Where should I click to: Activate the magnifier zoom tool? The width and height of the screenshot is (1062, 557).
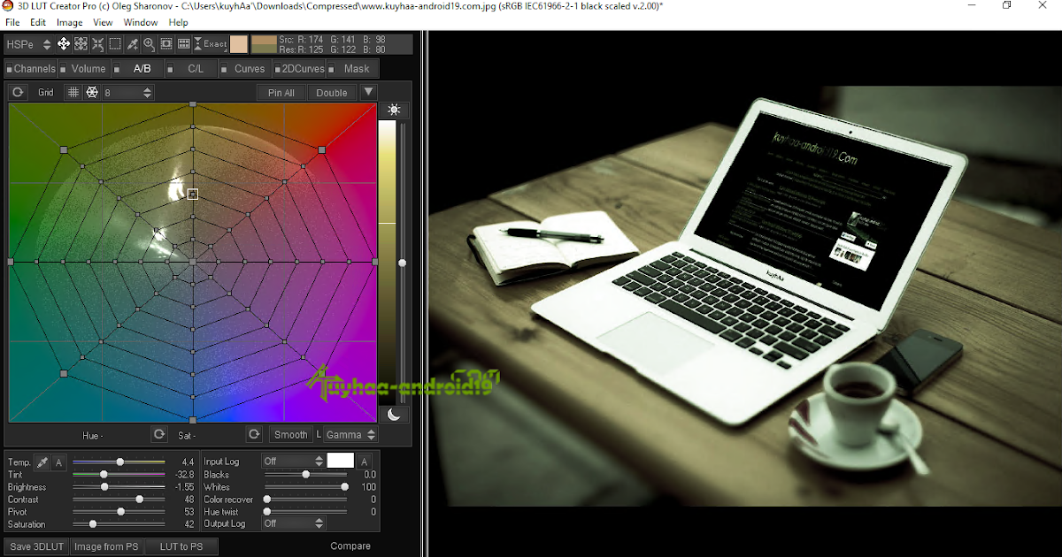tap(149, 43)
